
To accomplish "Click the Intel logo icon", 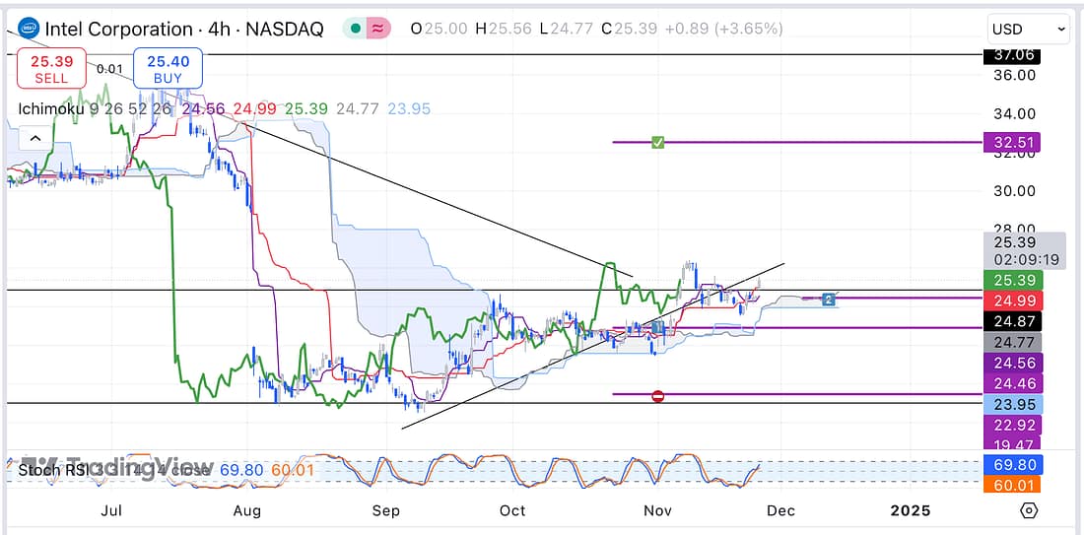I will pos(30,30).
